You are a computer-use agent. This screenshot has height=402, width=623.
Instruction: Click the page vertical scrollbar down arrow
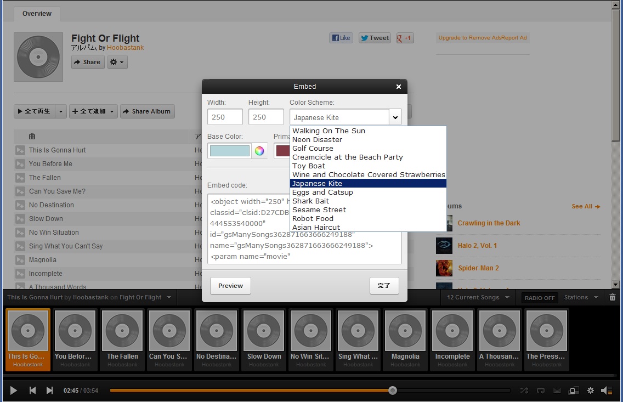pos(616,285)
